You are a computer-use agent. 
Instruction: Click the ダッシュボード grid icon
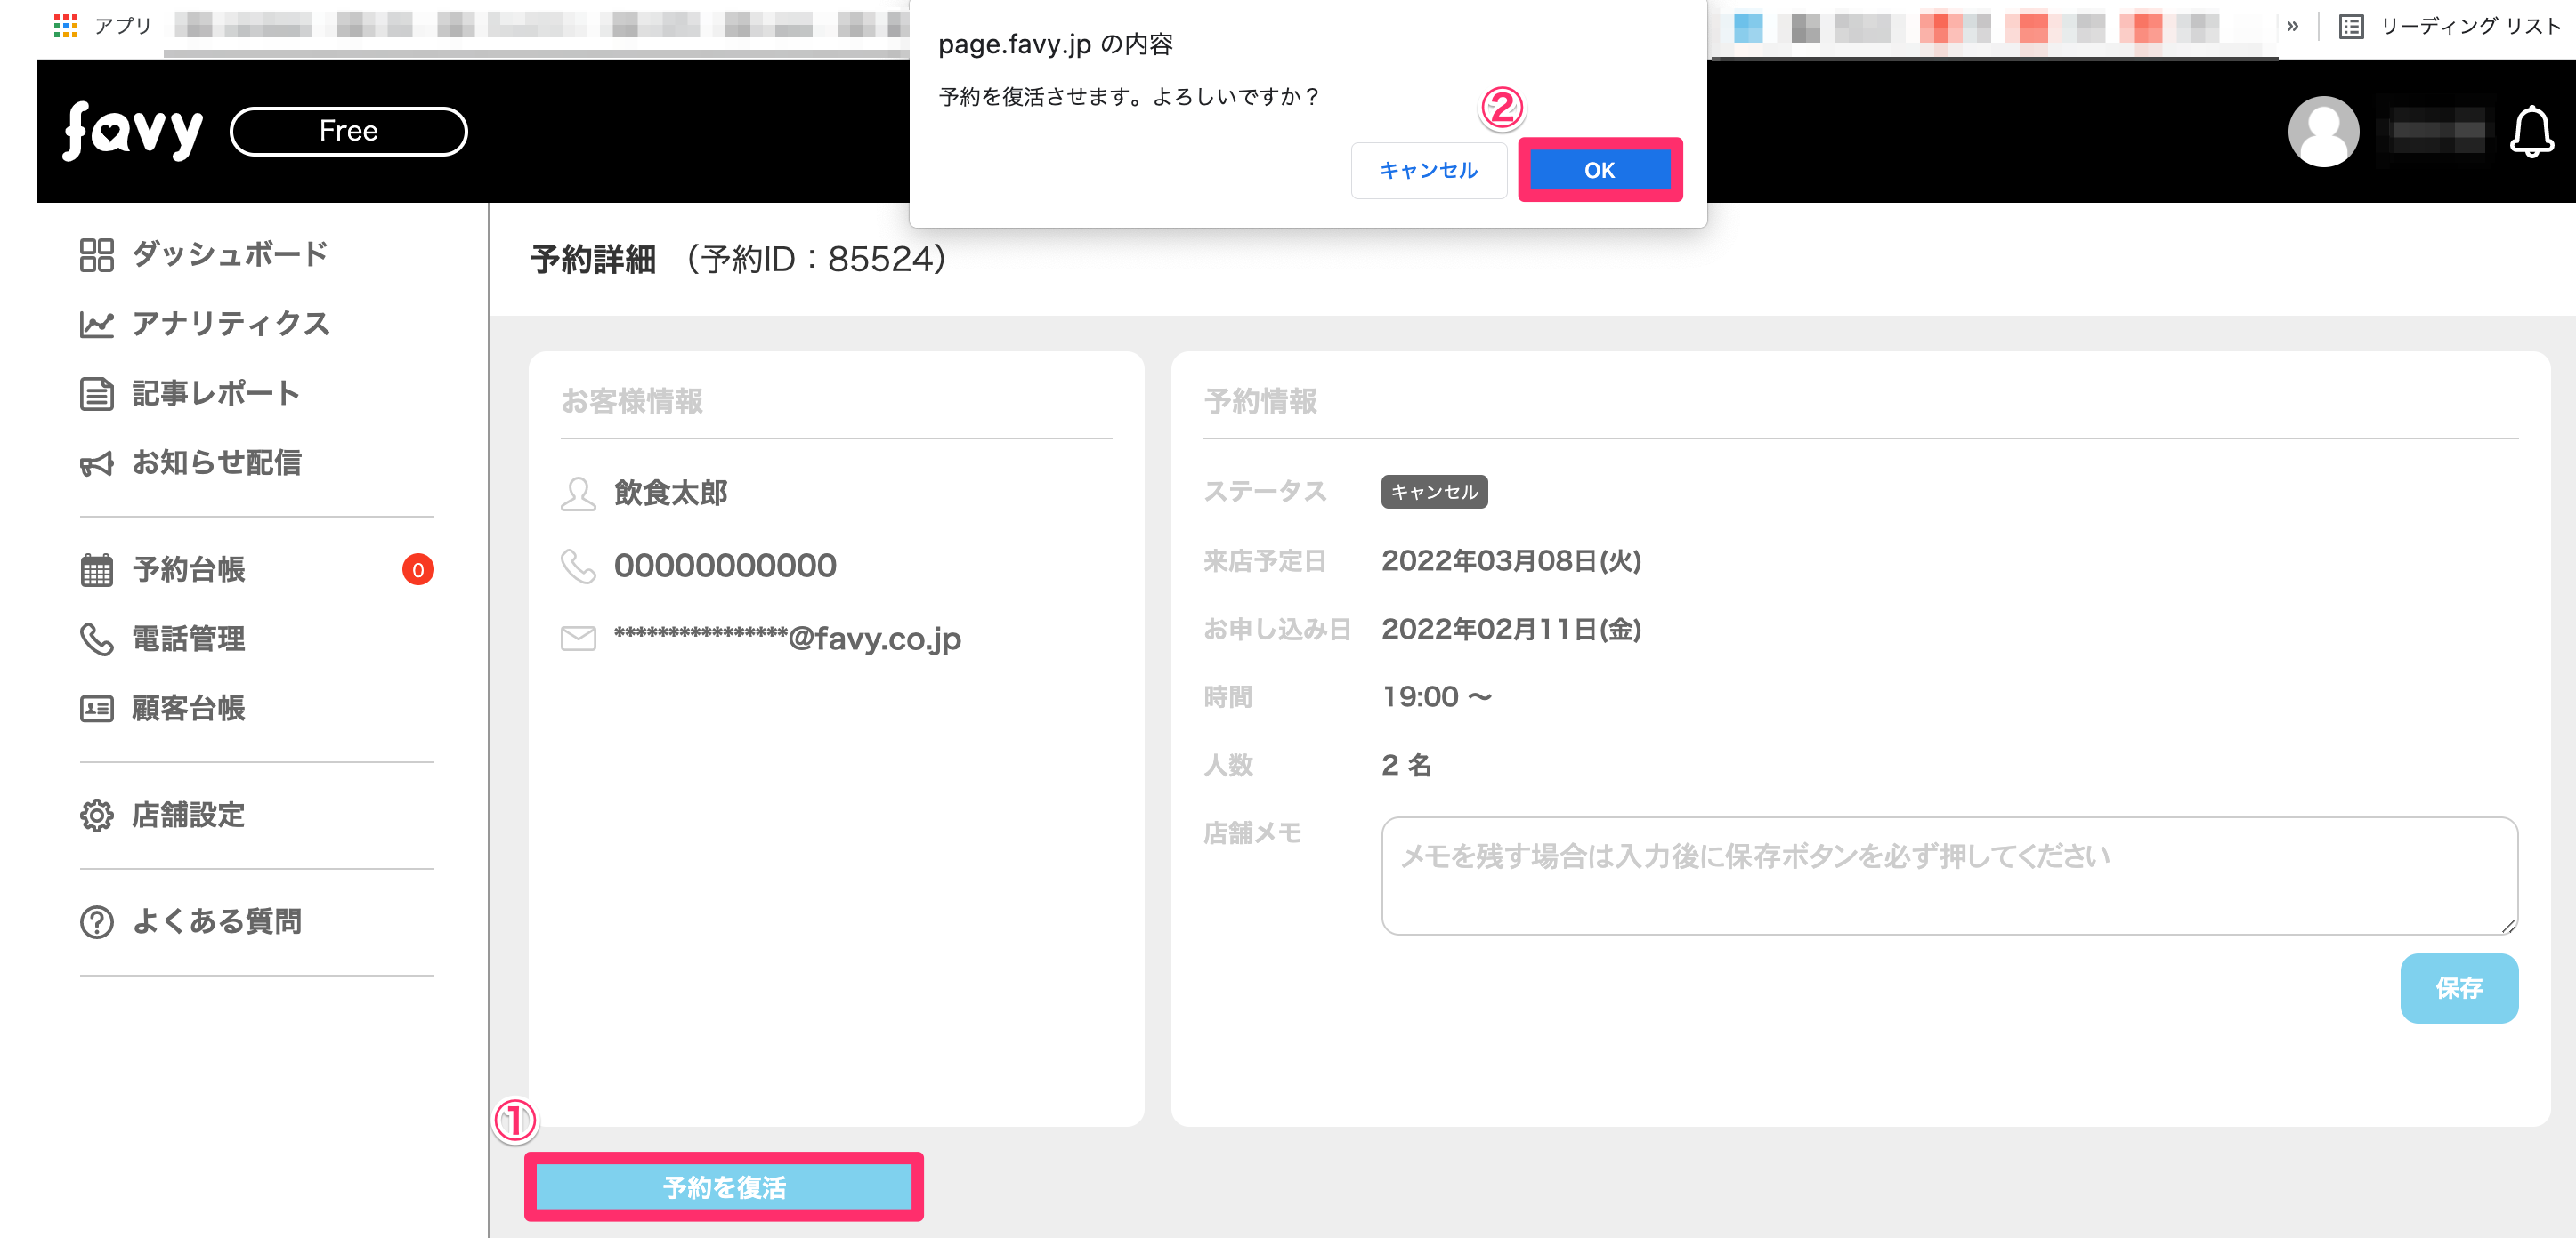[97, 254]
